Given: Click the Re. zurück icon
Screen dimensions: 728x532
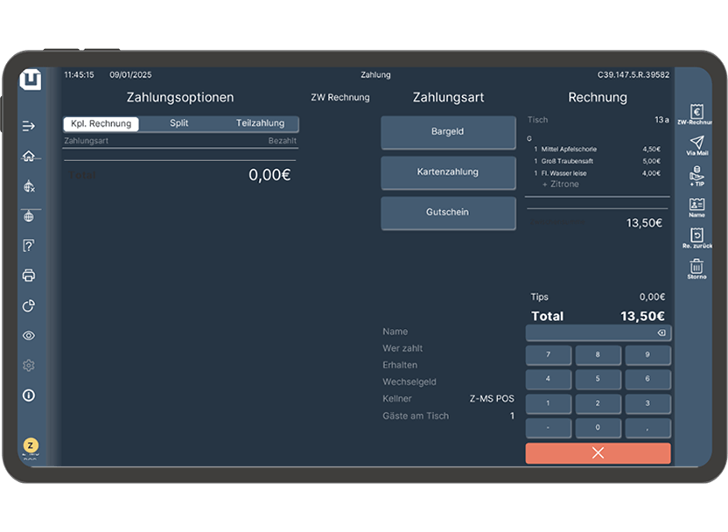Looking at the screenshot, I should (x=696, y=236).
